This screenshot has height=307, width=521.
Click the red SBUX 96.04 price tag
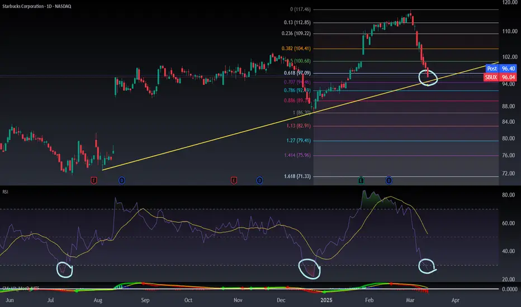coord(500,78)
